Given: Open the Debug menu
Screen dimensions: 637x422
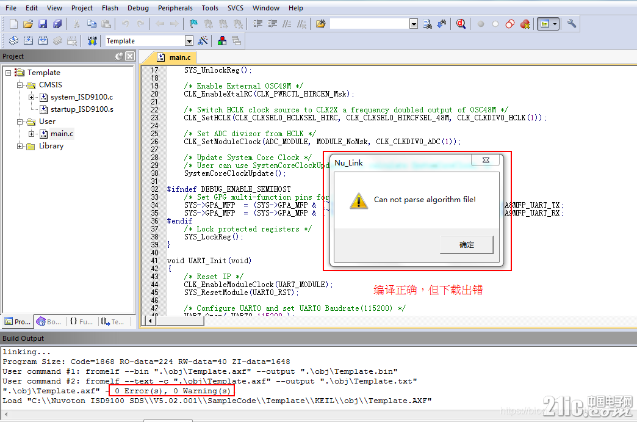Looking at the screenshot, I should 138,8.
